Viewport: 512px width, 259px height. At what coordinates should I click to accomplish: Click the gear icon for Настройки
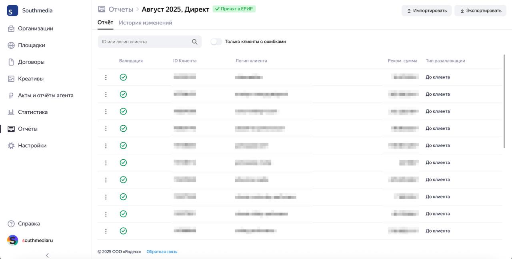tap(11, 146)
